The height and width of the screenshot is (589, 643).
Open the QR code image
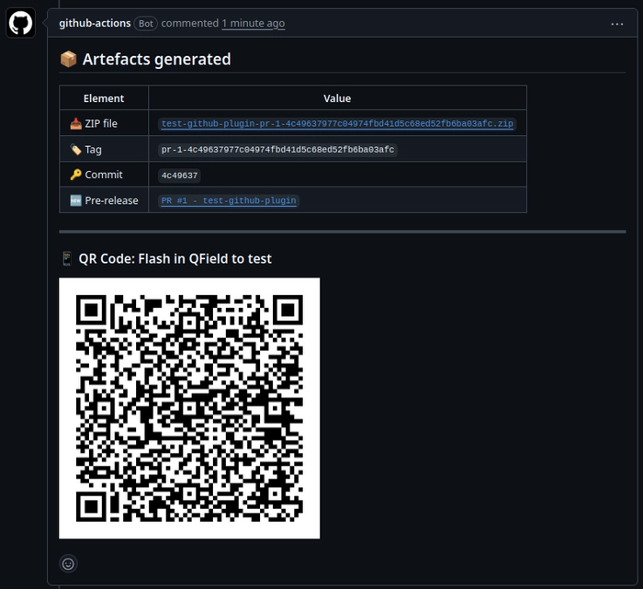[189, 408]
